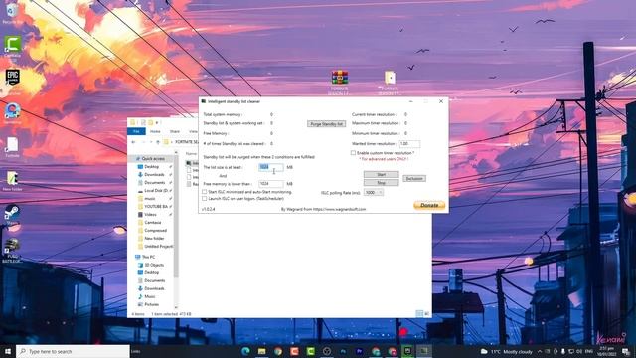Open Microsoft Edge from the taskbar
This screenshot has height=358, width=636.
point(245,351)
